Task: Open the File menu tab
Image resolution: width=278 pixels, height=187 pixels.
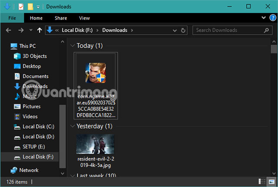Action: point(12,18)
